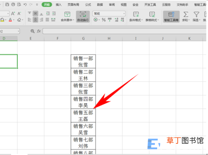Switch to the 审阅 tab
This screenshot has width=208, height=155.
112,5
